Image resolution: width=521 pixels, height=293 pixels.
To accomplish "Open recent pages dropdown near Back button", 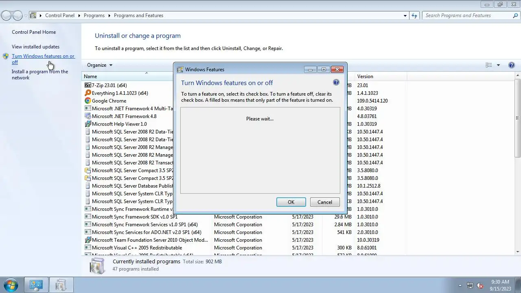I will tap(26, 15).
